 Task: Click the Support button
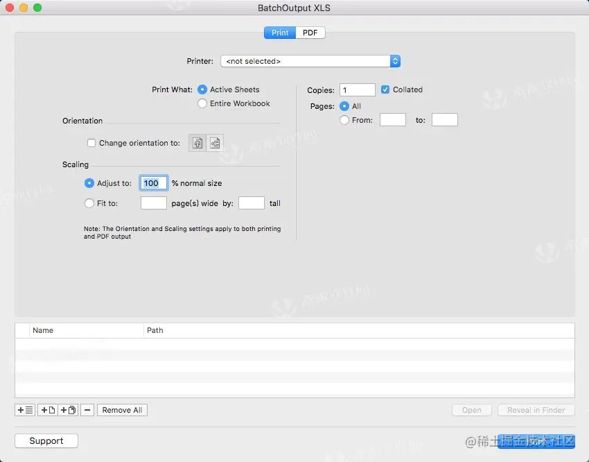click(46, 440)
